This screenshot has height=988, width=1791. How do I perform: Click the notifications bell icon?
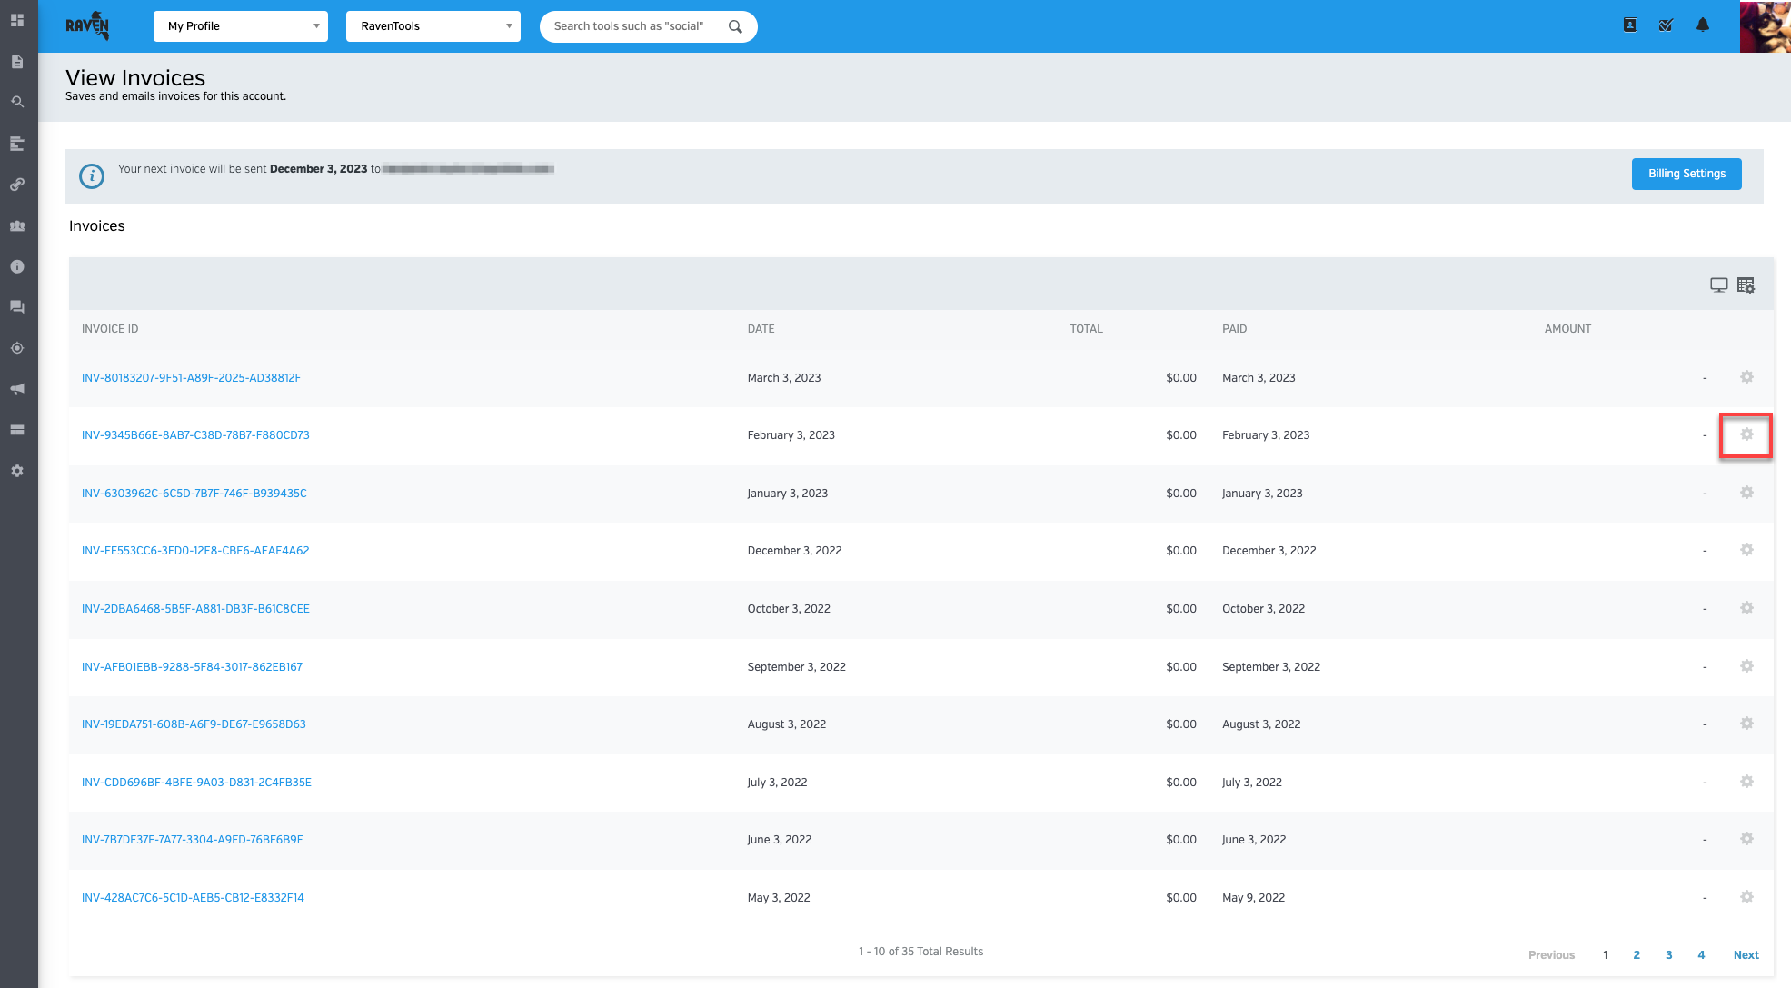tap(1703, 25)
